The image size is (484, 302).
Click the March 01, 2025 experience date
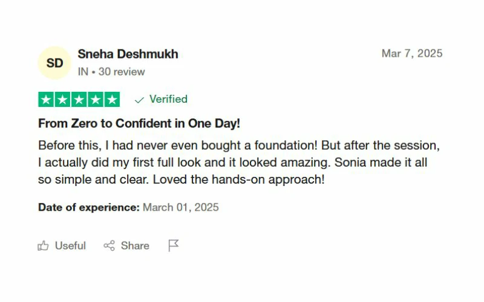pos(181,208)
